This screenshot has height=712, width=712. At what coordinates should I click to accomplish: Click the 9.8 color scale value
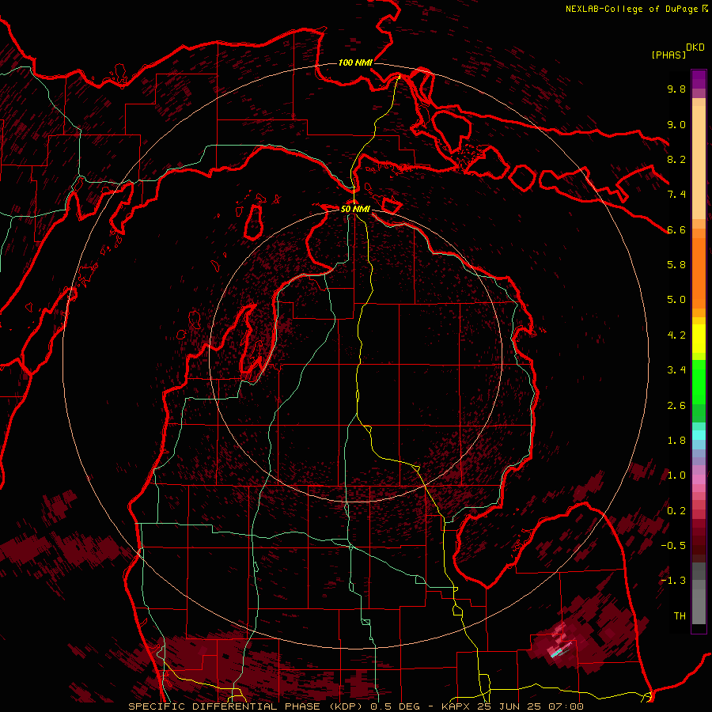[676, 89]
